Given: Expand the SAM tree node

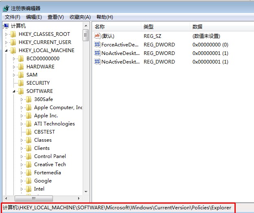Looking at the screenshot, I should (x=14, y=75).
